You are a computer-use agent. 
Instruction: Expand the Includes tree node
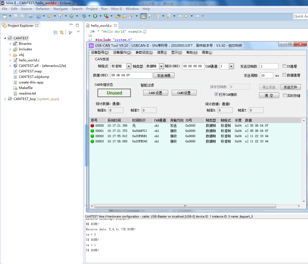10,49
